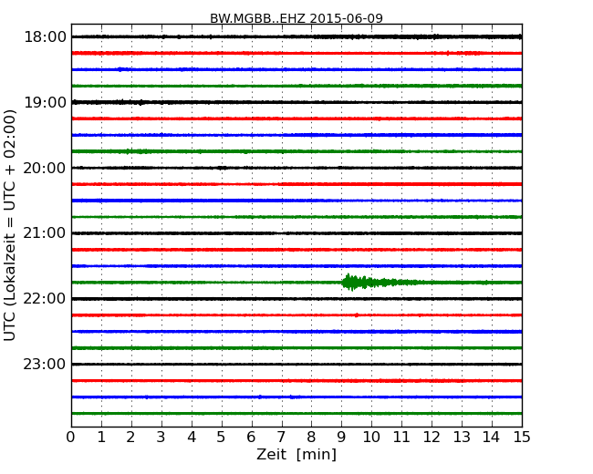Click the Zeit [min] x-axis label

[296, 454]
